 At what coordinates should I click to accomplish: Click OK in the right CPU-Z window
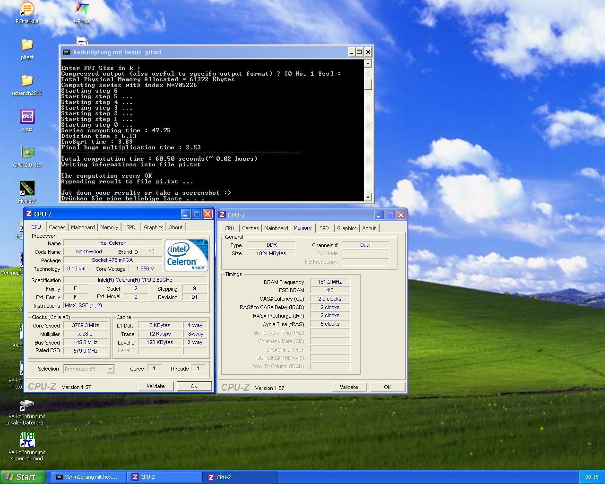click(387, 387)
